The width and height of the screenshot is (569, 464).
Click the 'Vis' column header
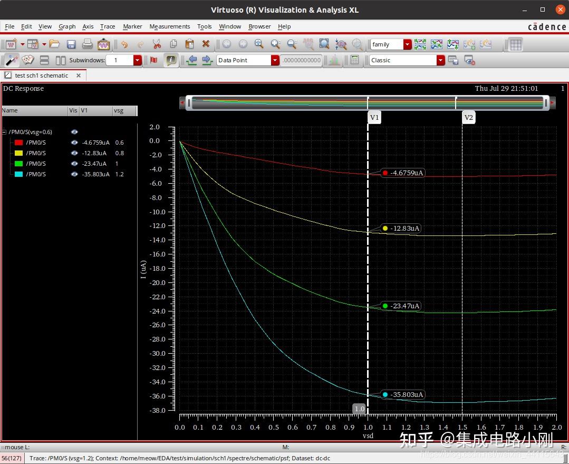(x=73, y=110)
